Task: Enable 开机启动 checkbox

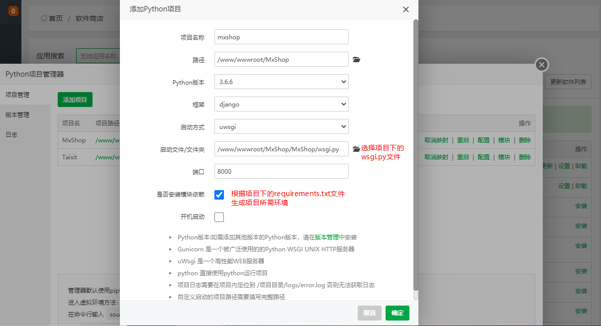Action: [218, 217]
